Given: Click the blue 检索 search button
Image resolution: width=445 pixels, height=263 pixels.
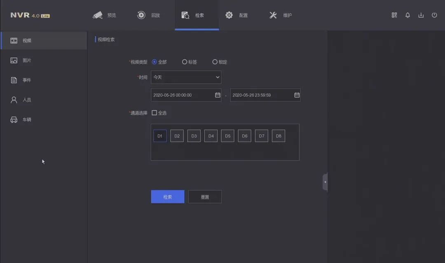Looking at the screenshot, I should point(167,197).
